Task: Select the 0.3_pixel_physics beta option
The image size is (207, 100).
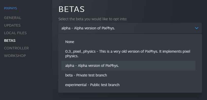Action: point(128,54)
